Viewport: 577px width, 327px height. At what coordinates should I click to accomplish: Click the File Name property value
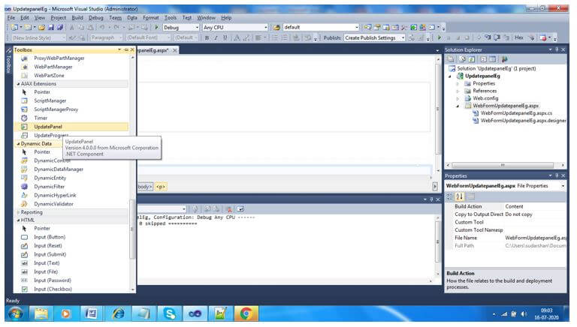tap(536, 238)
